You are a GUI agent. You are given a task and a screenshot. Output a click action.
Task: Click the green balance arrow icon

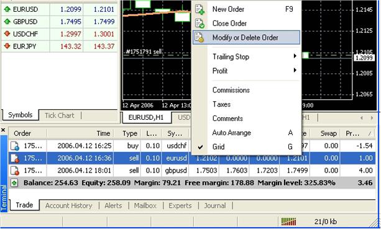pos(14,182)
